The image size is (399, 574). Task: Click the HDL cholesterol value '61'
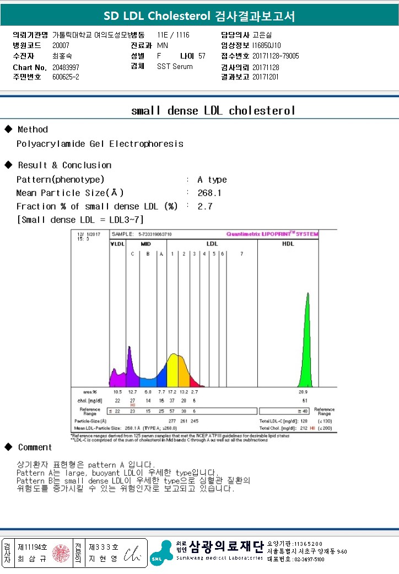[305, 401]
